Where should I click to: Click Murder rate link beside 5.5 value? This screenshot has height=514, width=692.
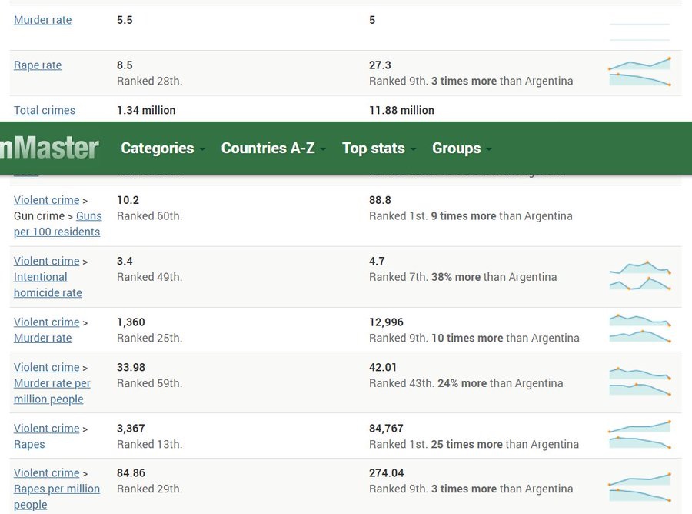click(42, 20)
